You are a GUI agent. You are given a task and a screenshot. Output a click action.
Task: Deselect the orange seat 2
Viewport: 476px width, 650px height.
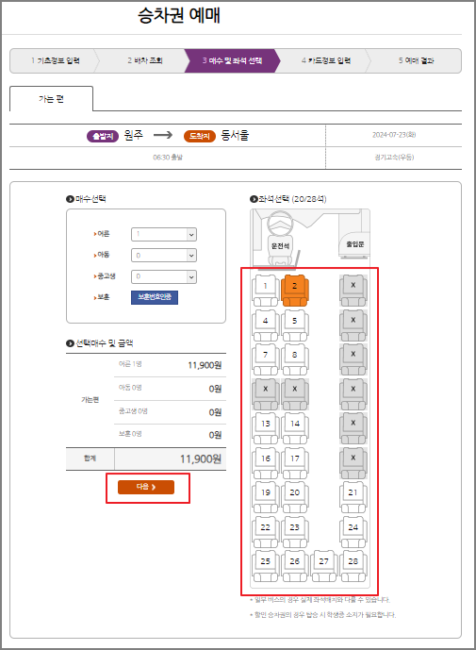click(294, 291)
